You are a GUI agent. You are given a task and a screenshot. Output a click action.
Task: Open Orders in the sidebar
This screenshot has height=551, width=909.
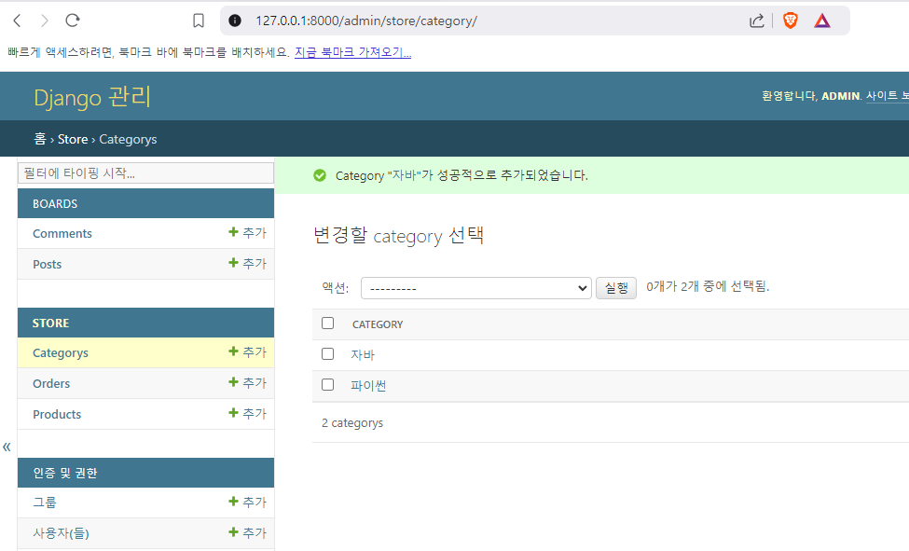[51, 384]
